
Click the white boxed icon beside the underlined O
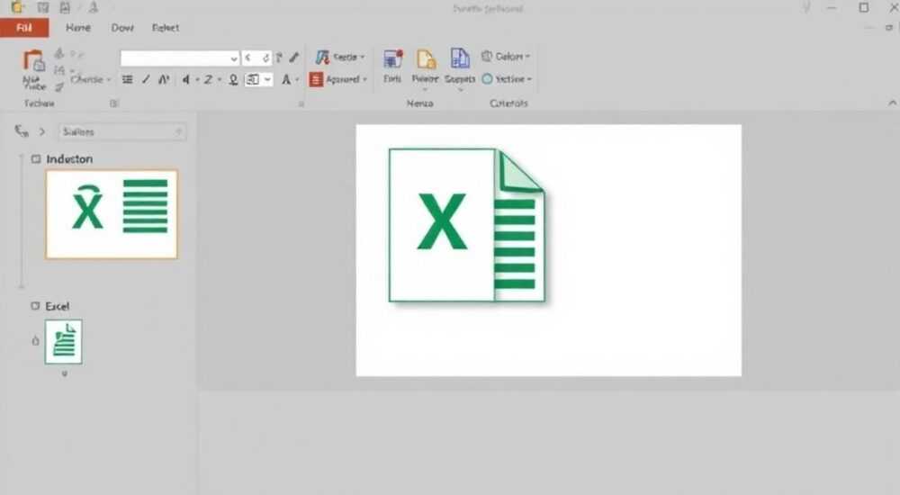click(x=253, y=79)
